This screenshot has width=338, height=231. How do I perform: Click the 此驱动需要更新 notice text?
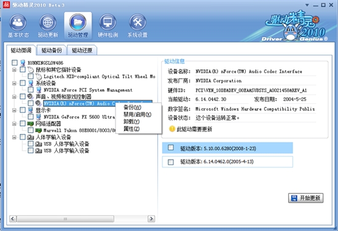(x=194, y=129)
